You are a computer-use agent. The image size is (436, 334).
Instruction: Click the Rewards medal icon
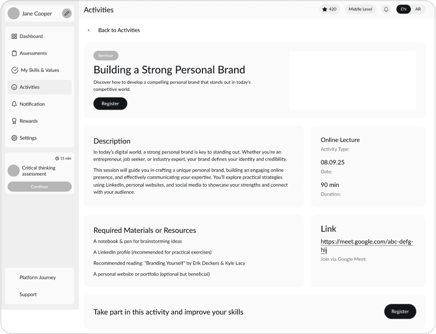pyautogui.click(x=14, y=121)
